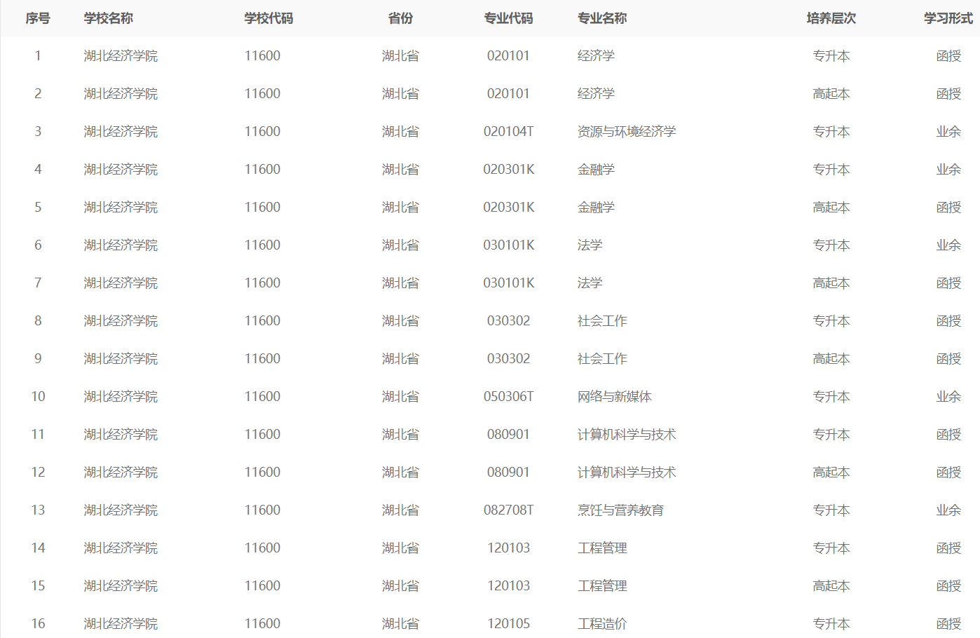
Task: Select 金融学 in row 5
Action: 596,208
